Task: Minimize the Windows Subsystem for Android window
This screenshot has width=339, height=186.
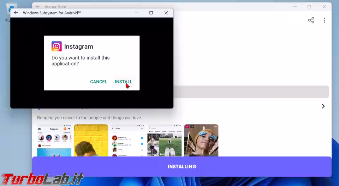Action: coord(136,13)
